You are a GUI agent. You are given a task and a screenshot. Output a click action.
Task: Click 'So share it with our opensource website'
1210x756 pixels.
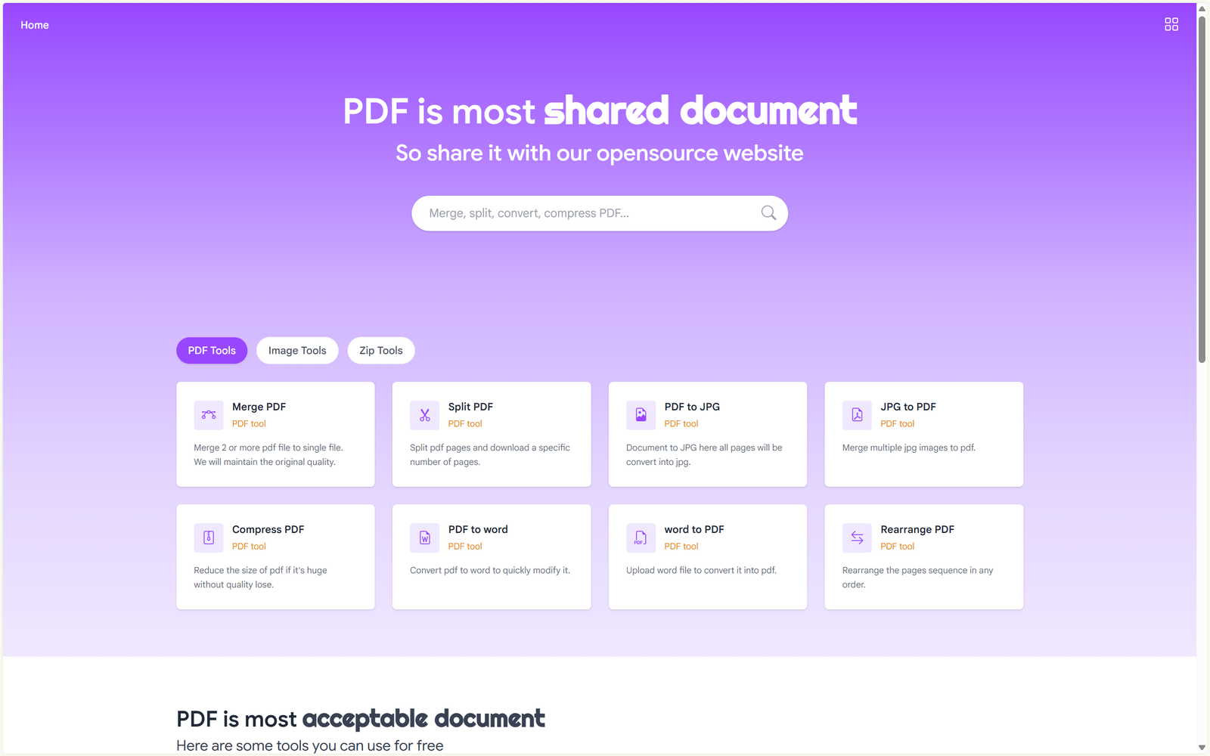[600, 153]
